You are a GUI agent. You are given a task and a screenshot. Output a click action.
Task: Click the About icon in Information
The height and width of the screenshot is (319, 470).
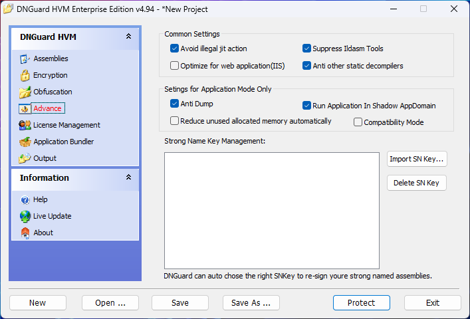click(25, 233)
